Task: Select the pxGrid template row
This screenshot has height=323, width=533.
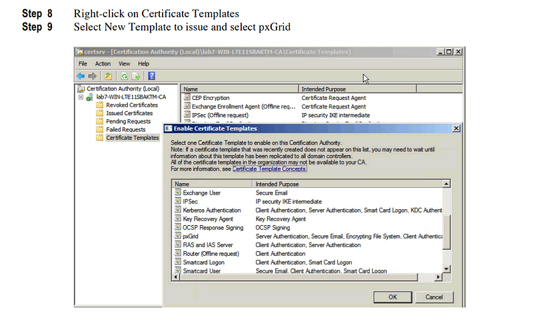Action: (x=308, y=236)
